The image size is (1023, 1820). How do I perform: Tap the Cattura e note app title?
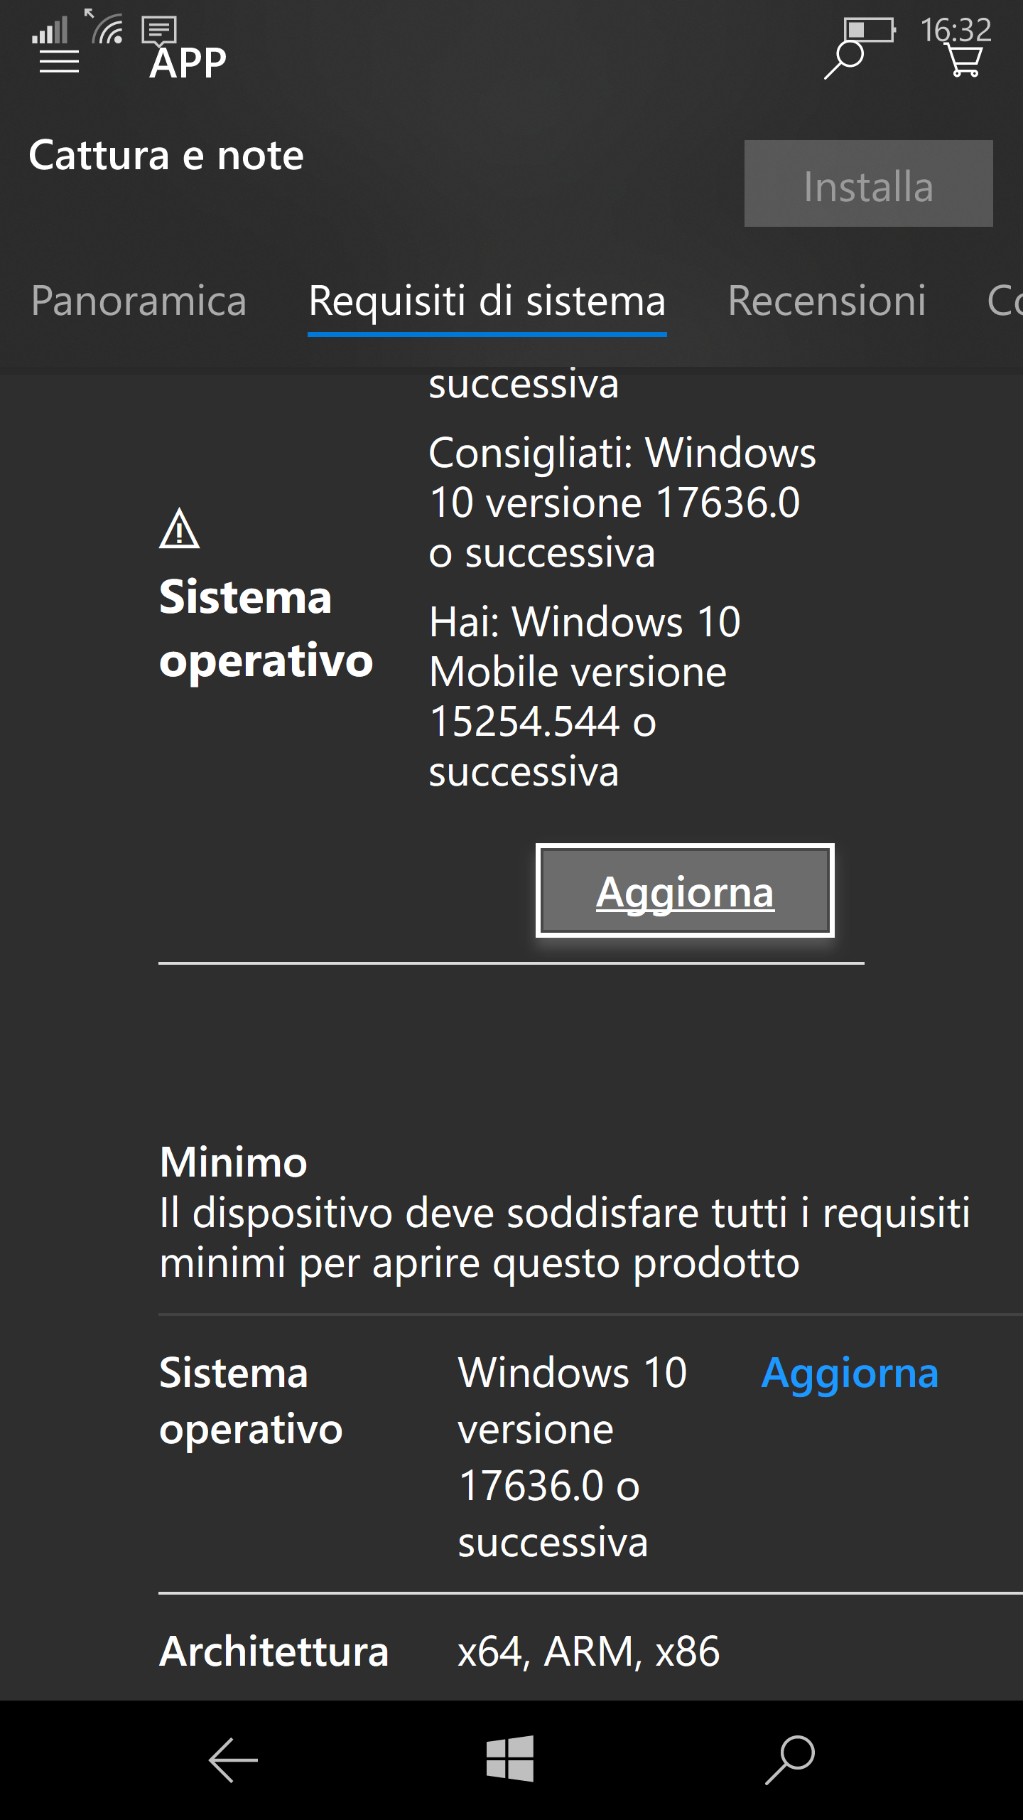point(166,156)
